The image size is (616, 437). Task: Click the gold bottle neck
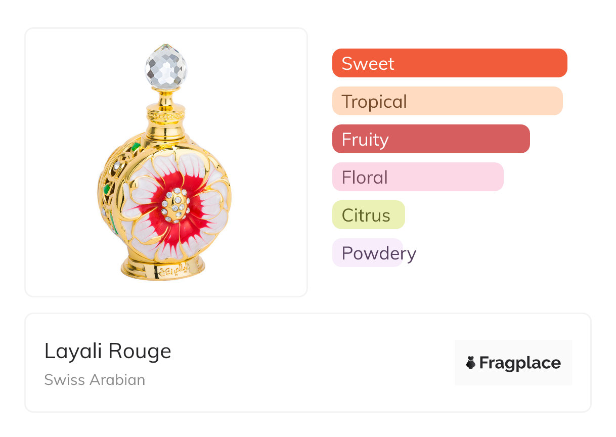click(x=166, y=115)
